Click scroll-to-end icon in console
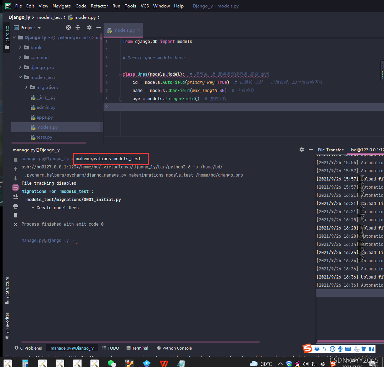Image resolution: width=384 pixels, height=367 pixels. 16,197
